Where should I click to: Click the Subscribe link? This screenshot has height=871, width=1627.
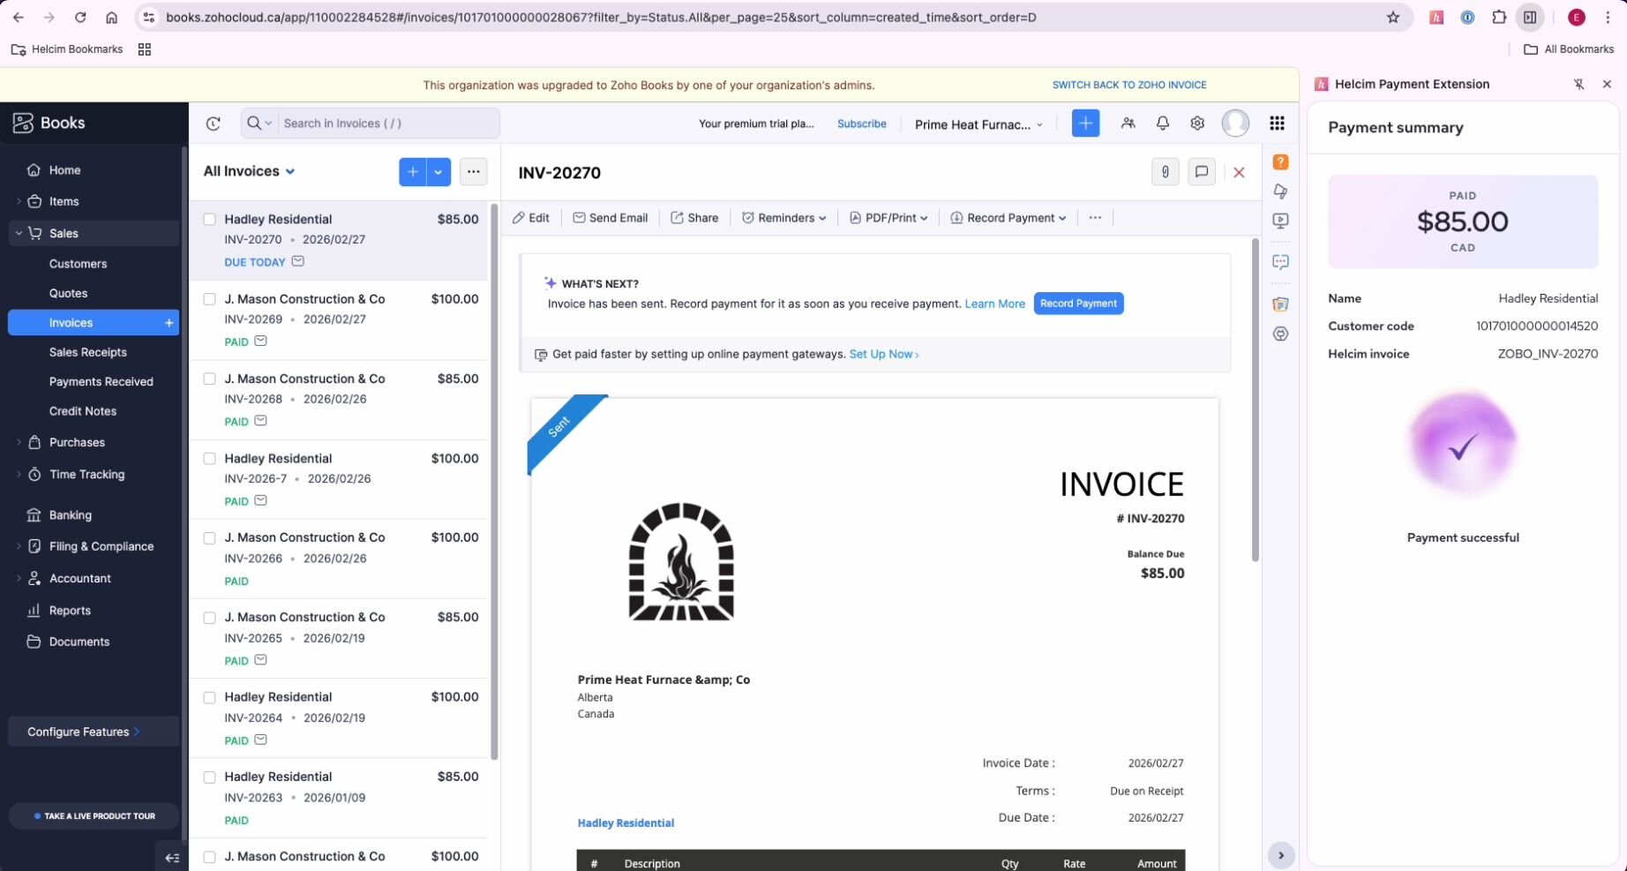(x=861, y=124)
